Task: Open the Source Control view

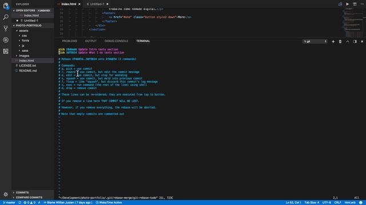Action: tap(6, 28)
